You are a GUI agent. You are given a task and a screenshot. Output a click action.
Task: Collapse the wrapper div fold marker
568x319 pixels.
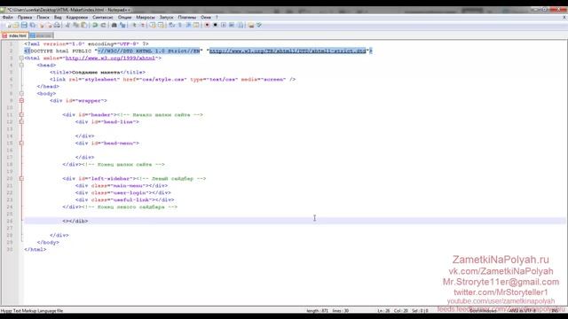pyautogui.click(x=21, y=100)
